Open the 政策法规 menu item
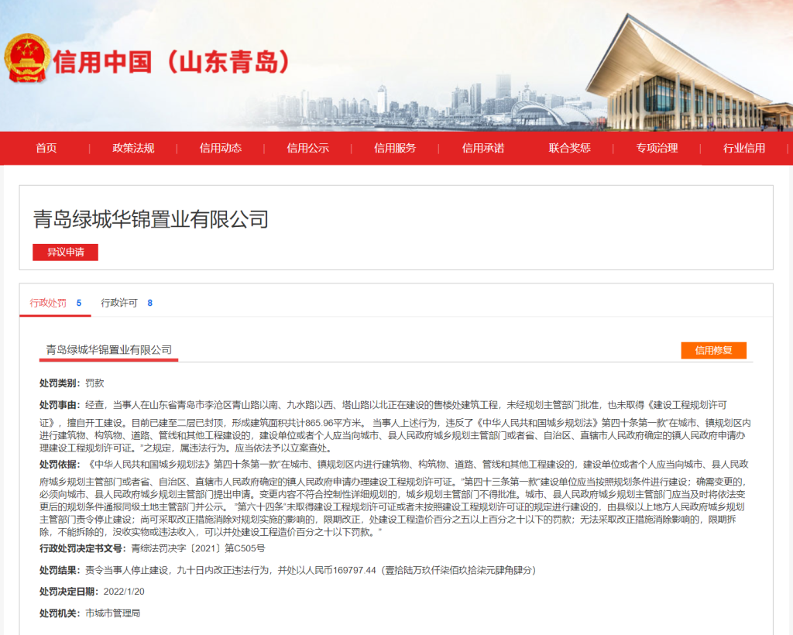The image size is (793, 635). point(133,148)
